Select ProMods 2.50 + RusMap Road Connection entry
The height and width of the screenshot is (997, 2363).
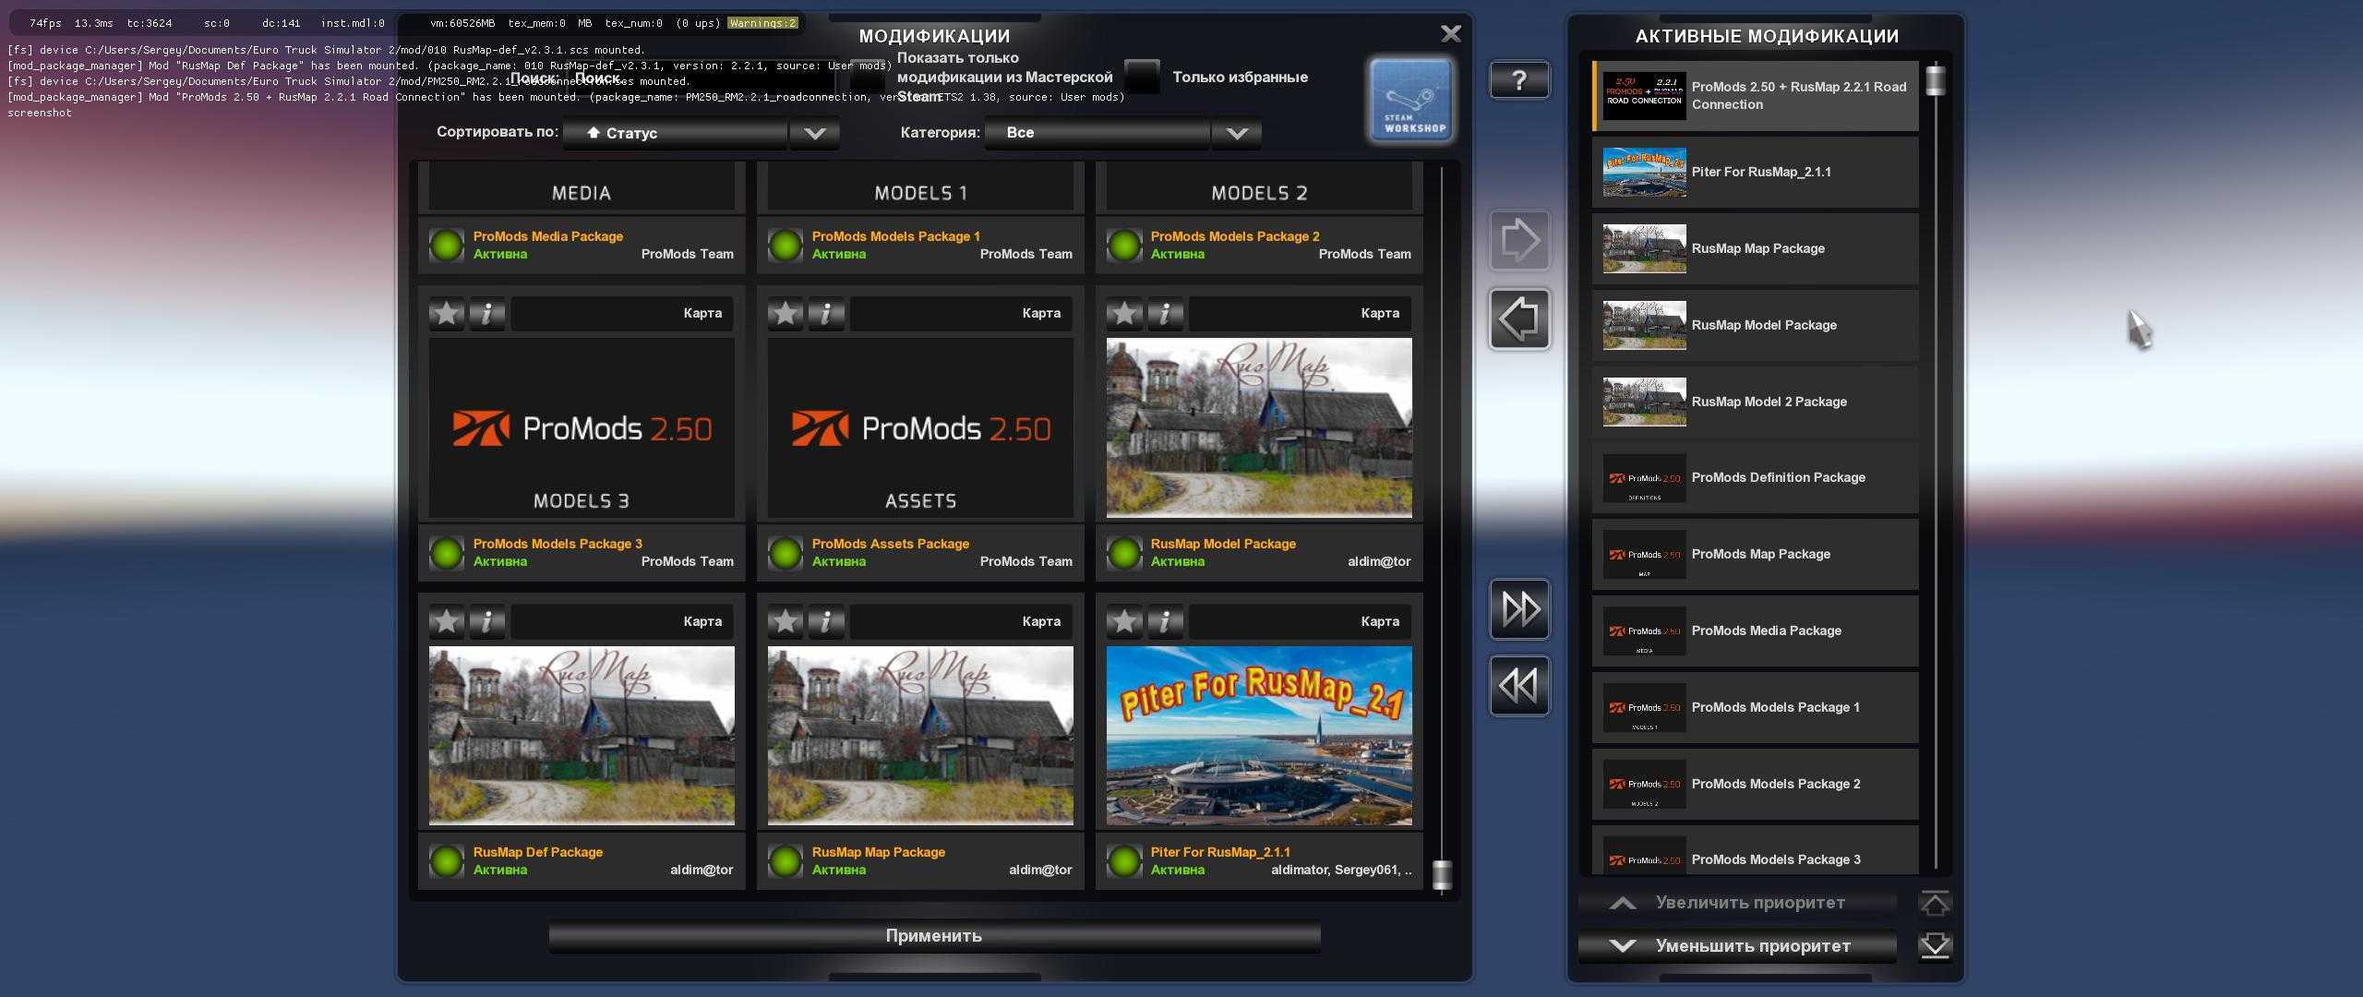pos(1755,96)
